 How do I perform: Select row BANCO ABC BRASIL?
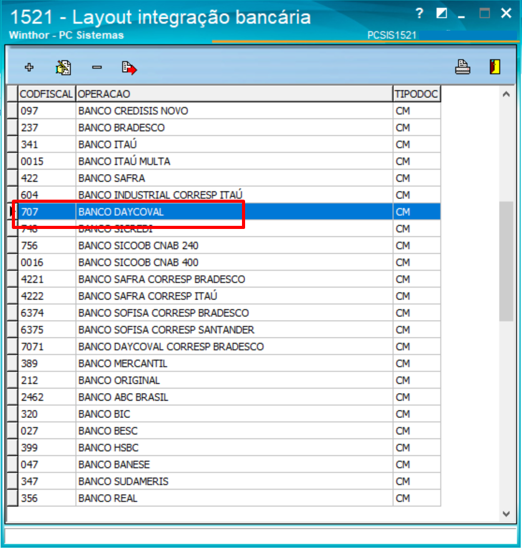coord(223,397)
